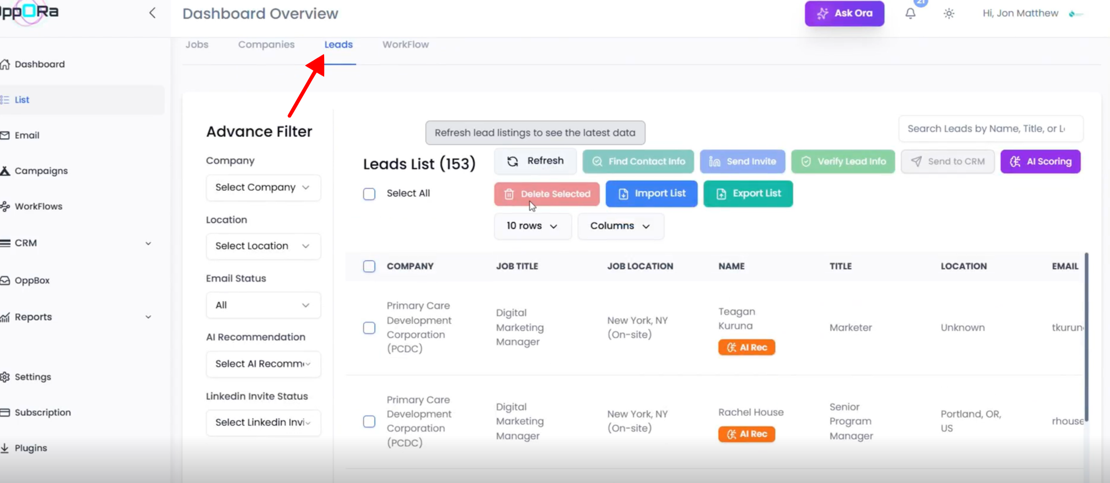Click the AI Rec badge under Teagan Kuruna
This screenshot has width=1110, height=483.
tap(746, 347)
